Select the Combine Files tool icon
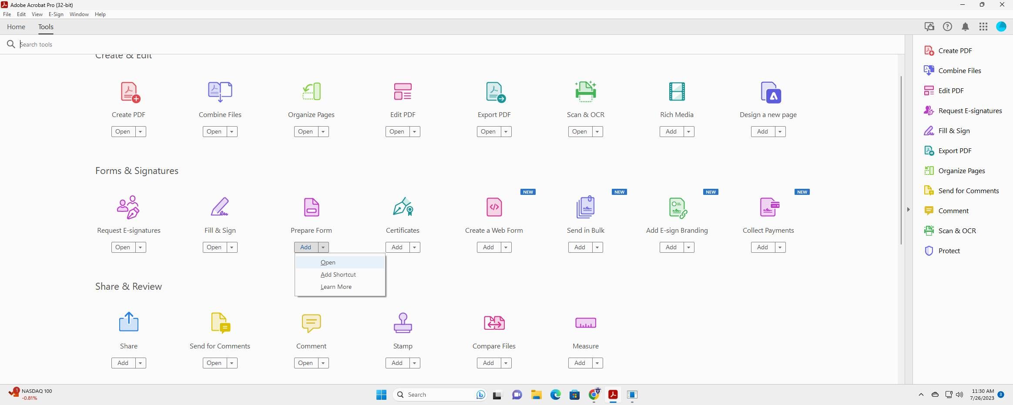 220,92
